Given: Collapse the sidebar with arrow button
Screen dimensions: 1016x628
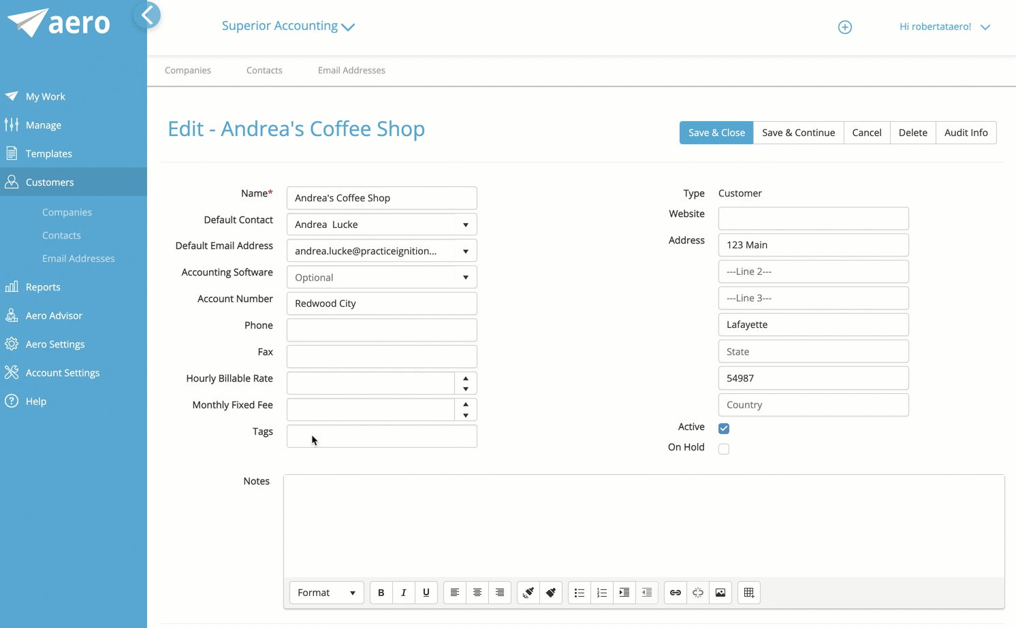Looking at the screenshot, I should (x=147, y=15).
